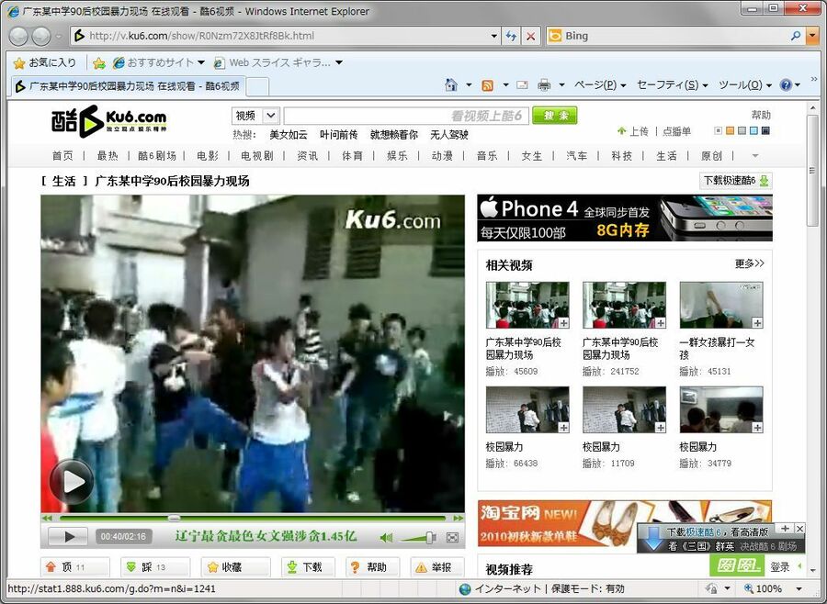
Task: Toggle fullscreen on the video player
Action: (452, 537)
